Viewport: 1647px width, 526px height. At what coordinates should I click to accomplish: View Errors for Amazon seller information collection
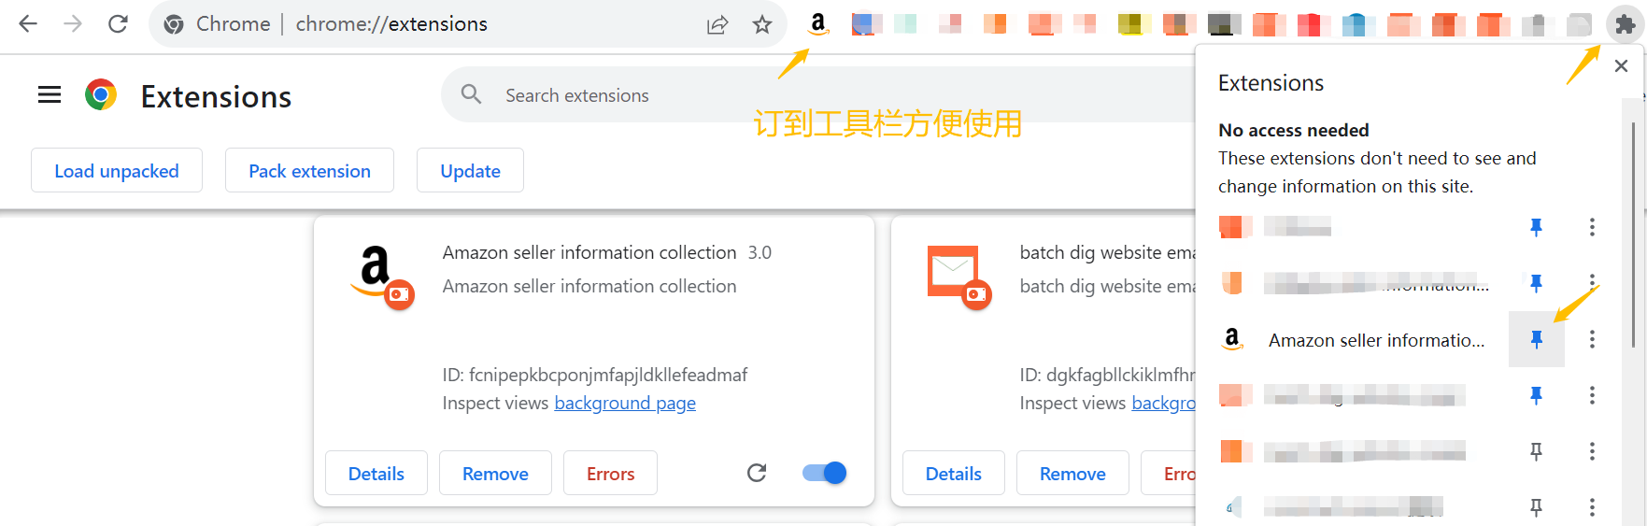click(610, 473)
